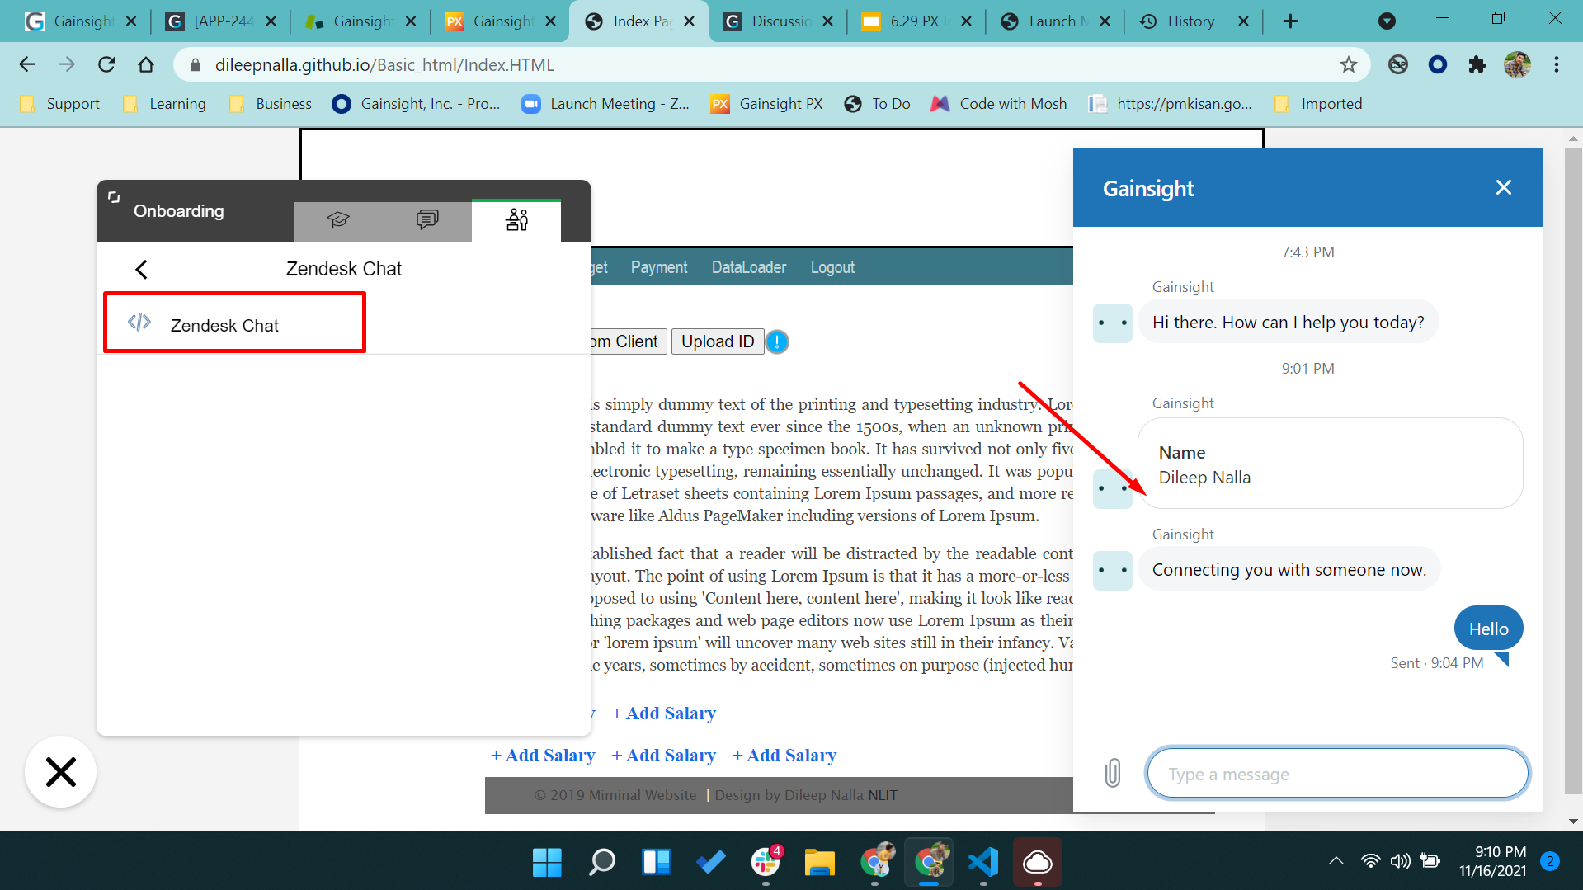Click the blue info icon next to Upload ID
Image resolution: width=1583 pixels, height=890 pixels.
pyautogui.click(x=777, y=341)
